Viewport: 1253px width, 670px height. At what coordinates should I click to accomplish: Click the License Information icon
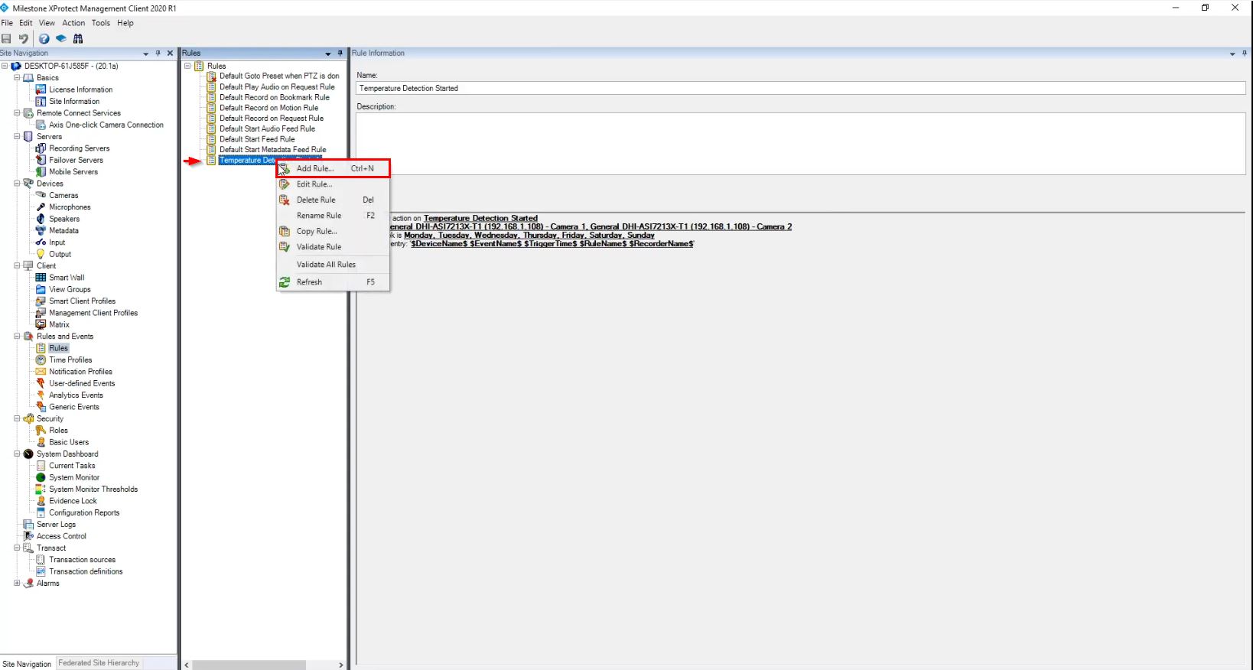pyautogui.click(x=41, y=89)
